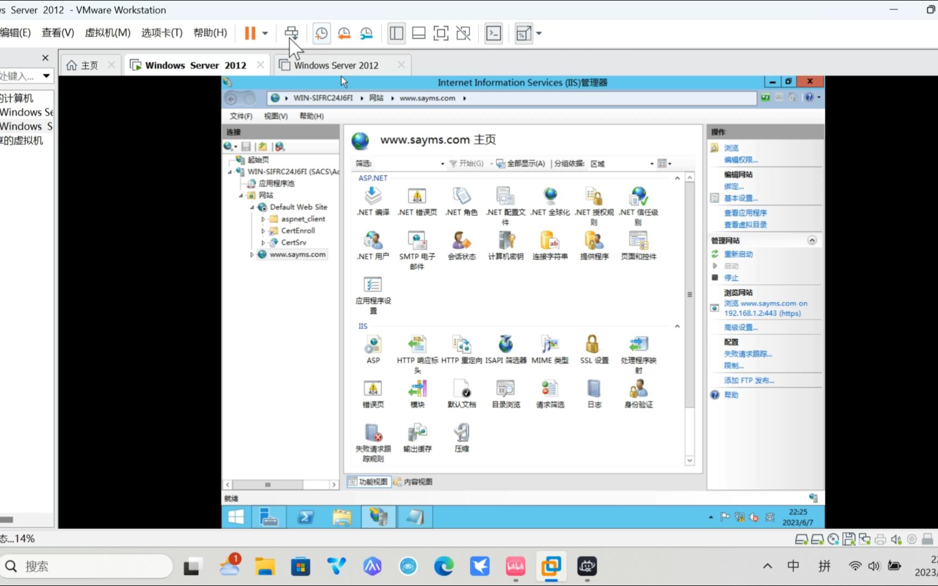Click the host taskbar search box
The width and height of the screenshot is (938, 586).
point(87,566)
